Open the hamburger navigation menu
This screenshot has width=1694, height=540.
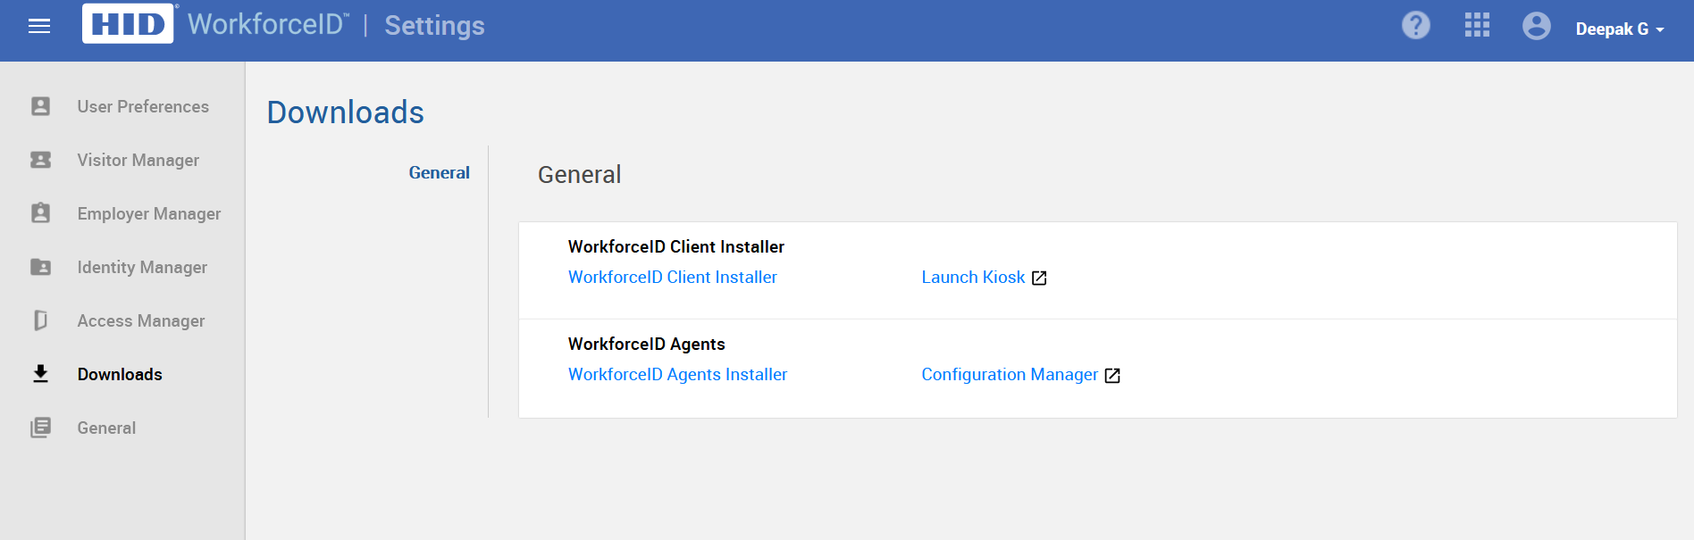(x=39, y=26)
